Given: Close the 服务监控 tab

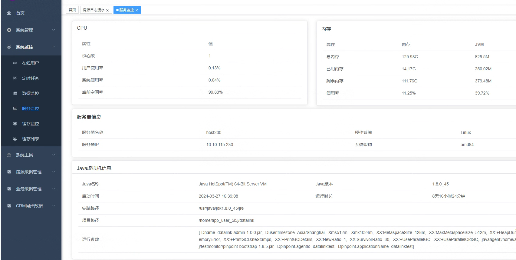Looking at the screenshot, I should coord(137,10).
